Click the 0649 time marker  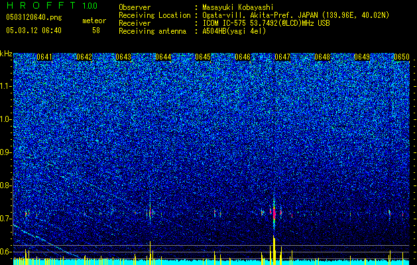coord(362,57)
